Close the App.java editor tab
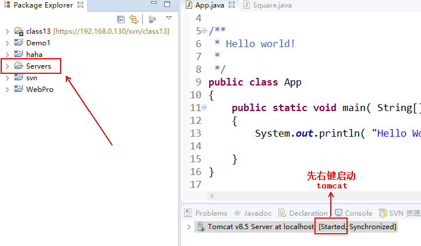The height and width of the screenshot is (246, 421). tap(232, 5)
